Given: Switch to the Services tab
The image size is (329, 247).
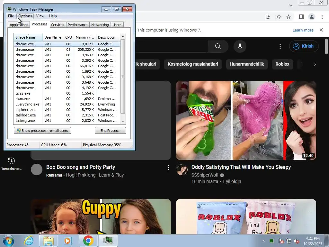Looking at the screenshot, I should [x=58, y=25].
